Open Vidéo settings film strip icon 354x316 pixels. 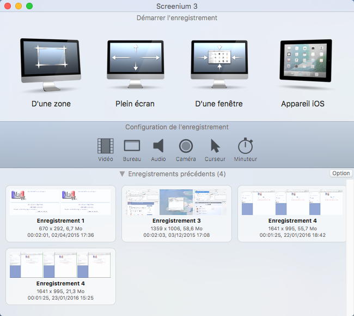106,146
